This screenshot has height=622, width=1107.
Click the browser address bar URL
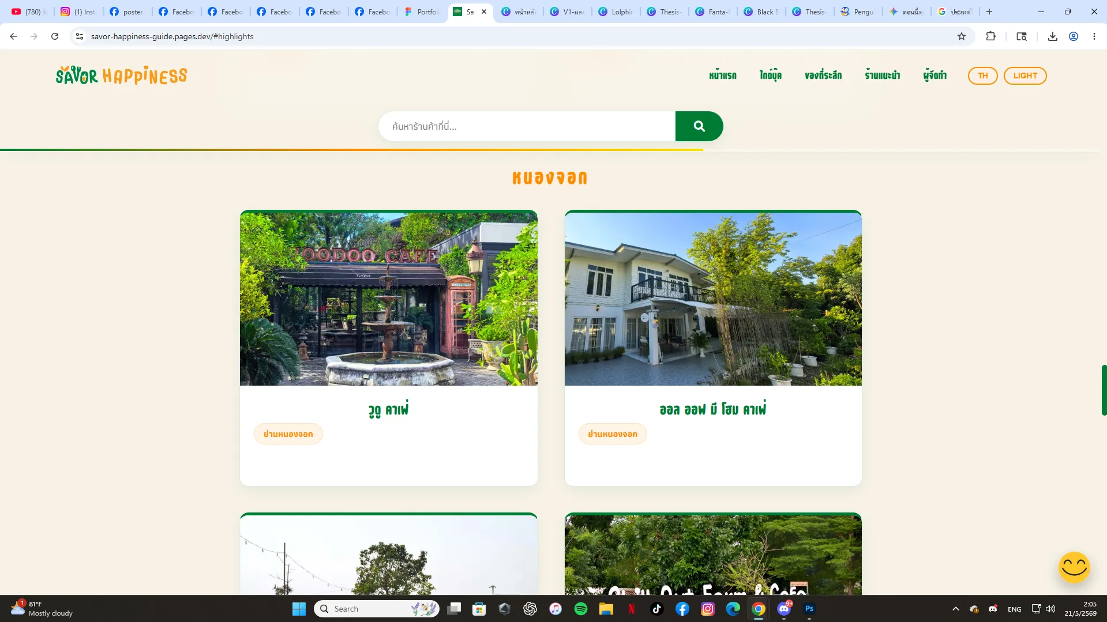coord(172,36)
